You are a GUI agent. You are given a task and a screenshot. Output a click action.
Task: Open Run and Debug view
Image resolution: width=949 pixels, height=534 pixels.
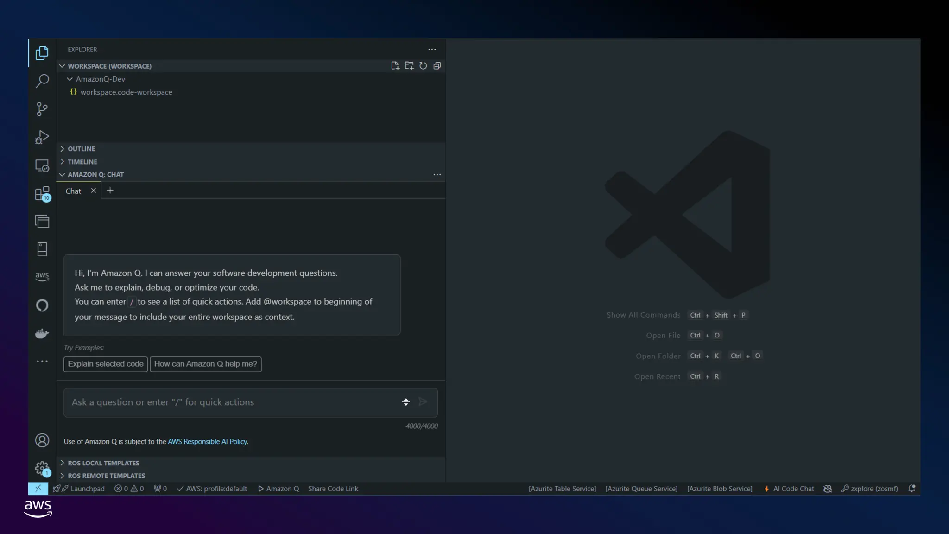(42, 137)
